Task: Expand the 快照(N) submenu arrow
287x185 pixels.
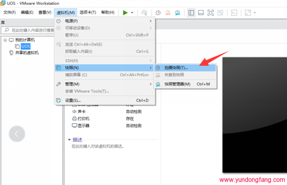Action: pyautogui.click(x=151, y=68)
